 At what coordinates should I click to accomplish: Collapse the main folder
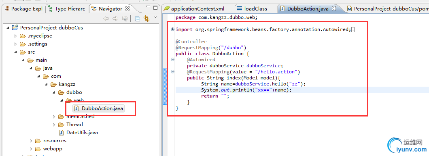coord(23,60)
